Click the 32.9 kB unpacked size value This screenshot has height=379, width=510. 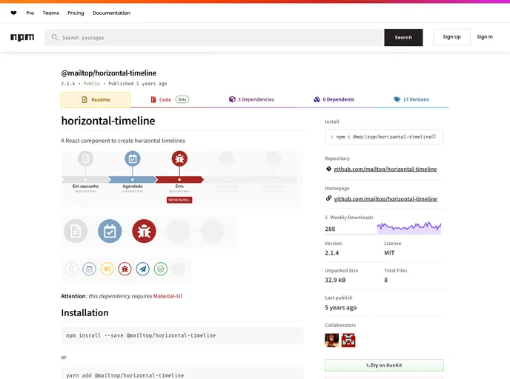[x=335, y=280]
